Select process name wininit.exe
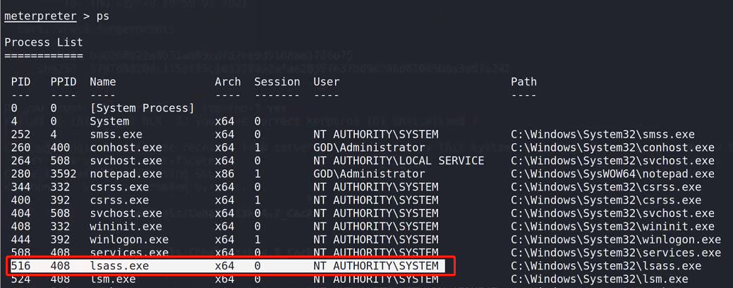Viewport: 733px width, 288px height. tap(126, 227)
